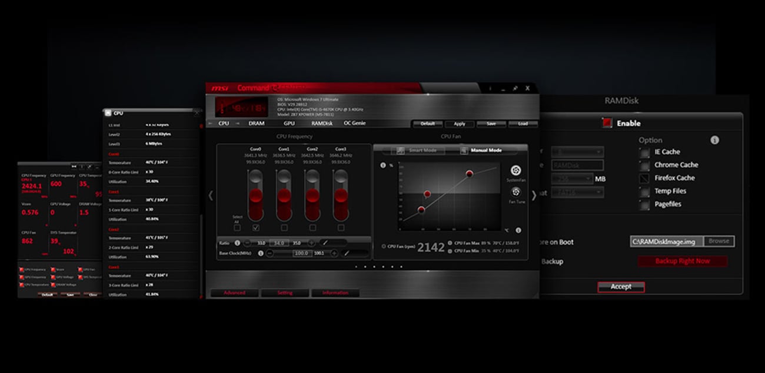Click the CPU Fan Max indicator
765x373 pixels.
click(450, 242)
